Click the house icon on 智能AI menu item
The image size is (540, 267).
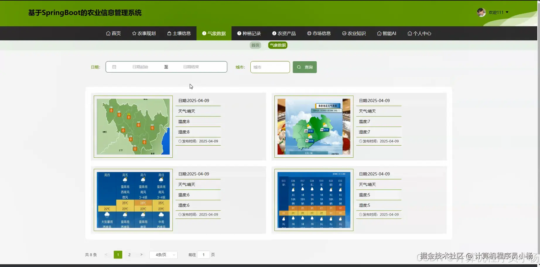(379, 33)
